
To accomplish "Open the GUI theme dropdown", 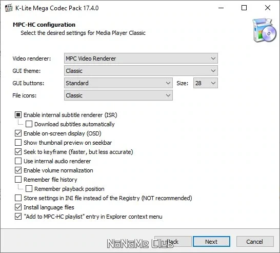I will (x=141, y=71).
